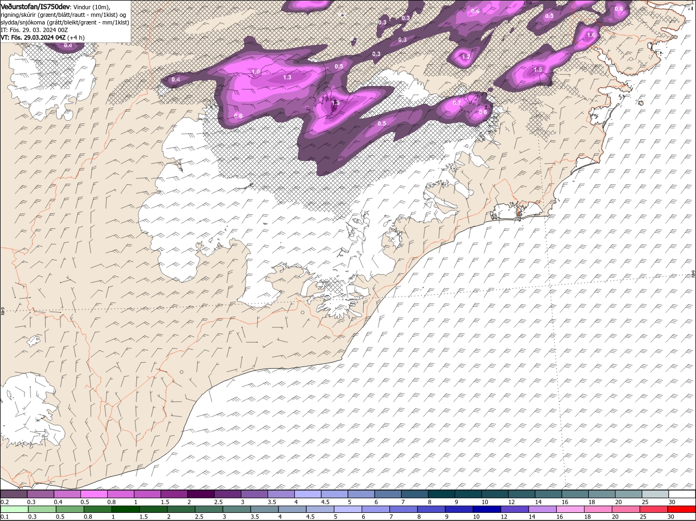
Task: Click the 1.5 snowfall contour label on the map
Action: coord(538,70)
